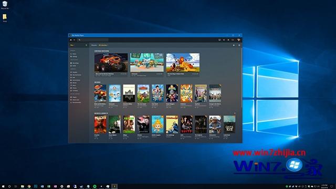Viewport: 336px width, 189px height.
Task: Click the Plex chevron icon on the taskbar
Action: point(114,186)
